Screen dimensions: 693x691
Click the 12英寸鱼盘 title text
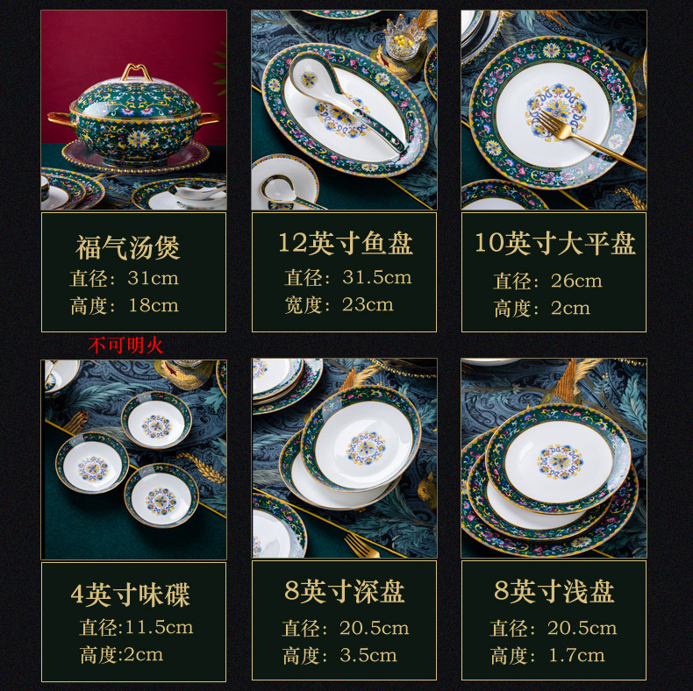tap(345, 243)
